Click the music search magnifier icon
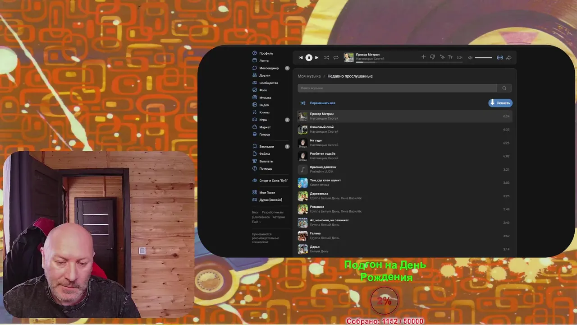 point(504,88)
